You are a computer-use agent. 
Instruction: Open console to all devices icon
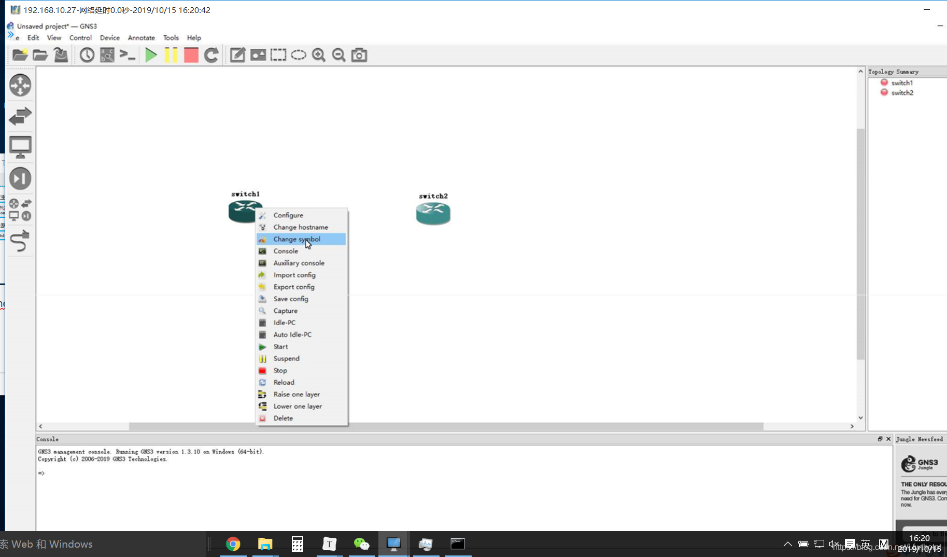pyautogui.click(x=128, y=55)
